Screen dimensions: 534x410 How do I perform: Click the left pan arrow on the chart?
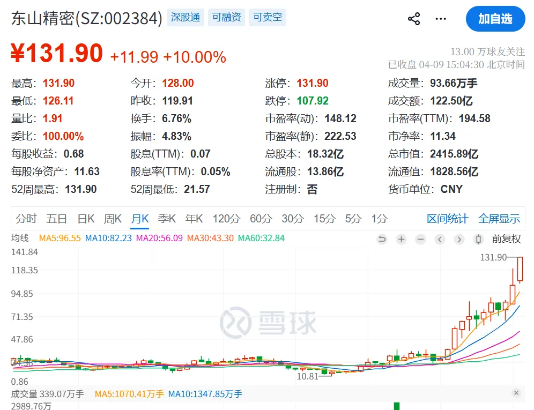440,240
